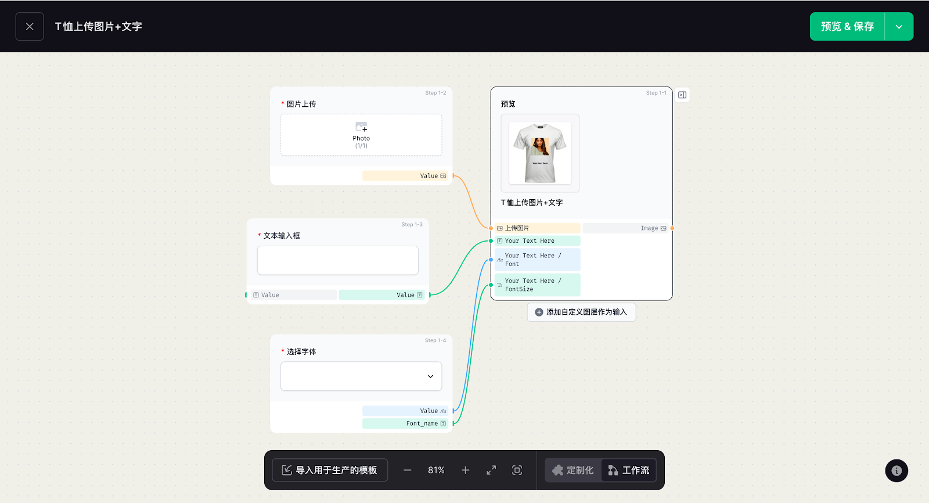
Task: Zoom out with the minus icon
Action: (407, 470)
